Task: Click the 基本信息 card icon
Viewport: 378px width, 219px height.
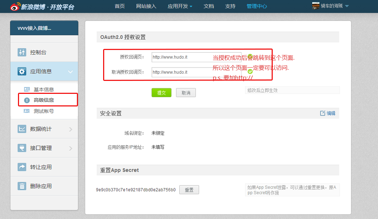Action: pos(27,90)
